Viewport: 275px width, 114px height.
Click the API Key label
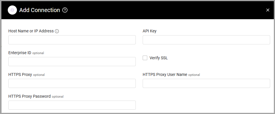[150, 31]
